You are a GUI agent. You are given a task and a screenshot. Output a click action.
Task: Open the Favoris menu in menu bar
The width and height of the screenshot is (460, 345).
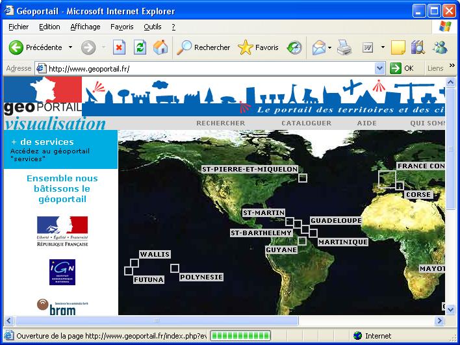pyautogui.click(x=121, y=27)
